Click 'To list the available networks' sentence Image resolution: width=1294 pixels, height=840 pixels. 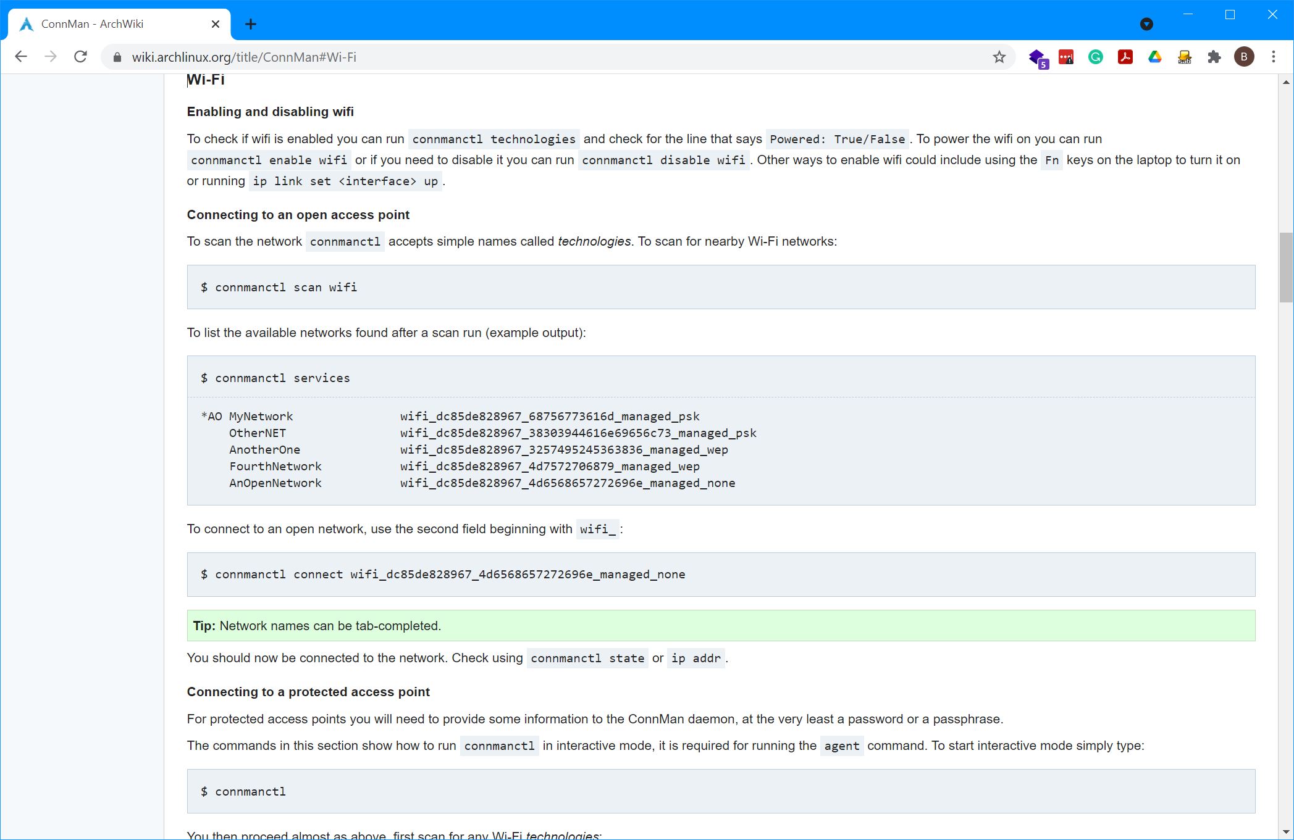386,333
